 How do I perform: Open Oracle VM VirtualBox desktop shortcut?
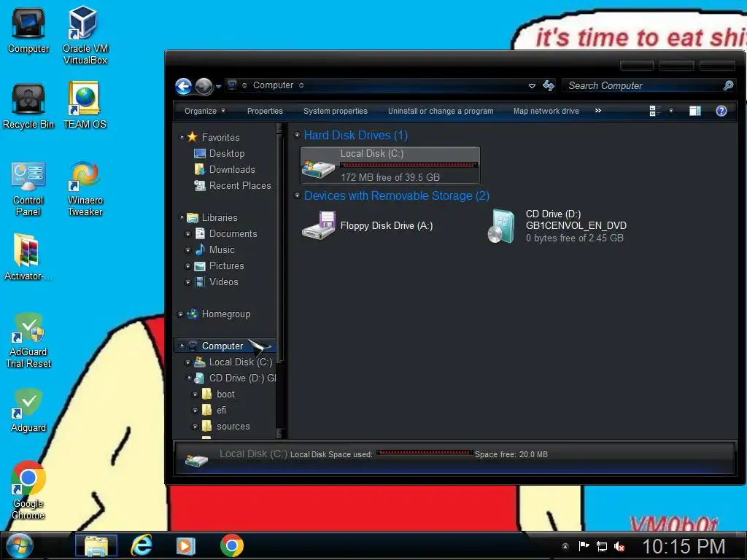coord(85,35)
